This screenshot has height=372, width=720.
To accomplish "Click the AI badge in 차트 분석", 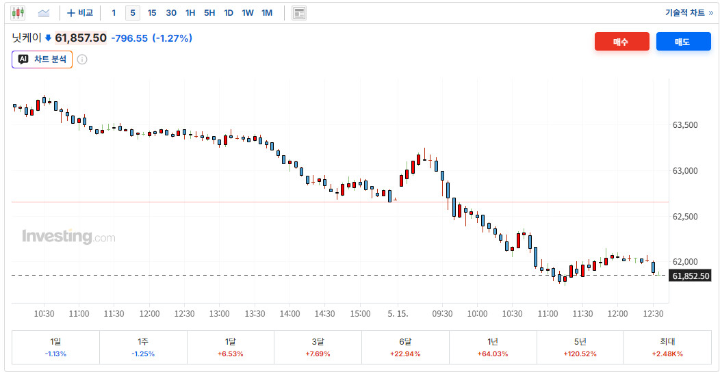I will 23,59.
